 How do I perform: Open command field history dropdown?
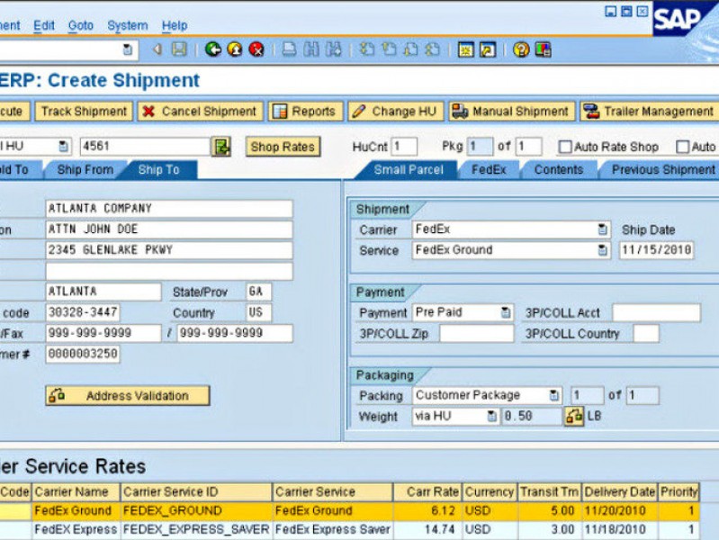(128, 49)
